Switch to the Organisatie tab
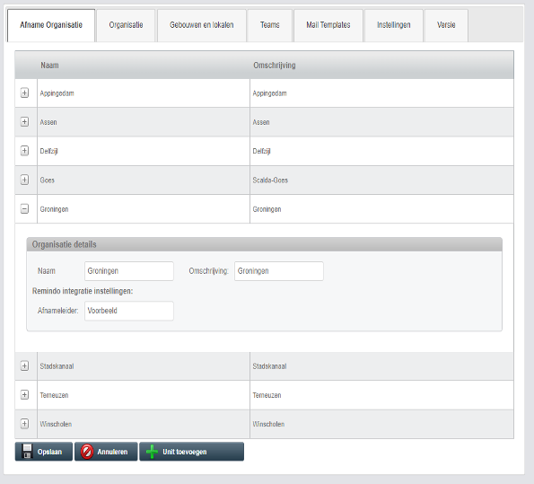The height and width of the screenshot is (484, 534). [126, 25]
